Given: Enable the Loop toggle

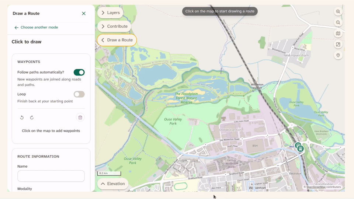Looking at the screenshot, I should 79,94.
